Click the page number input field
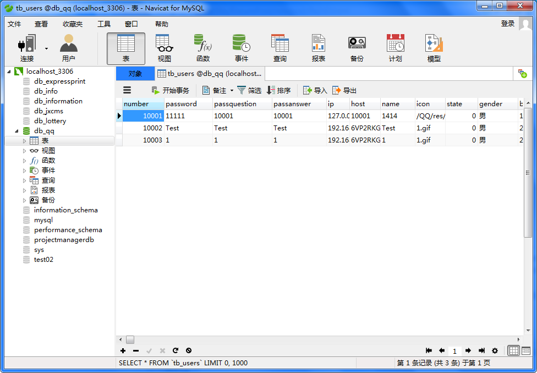 tap(455, 351)
